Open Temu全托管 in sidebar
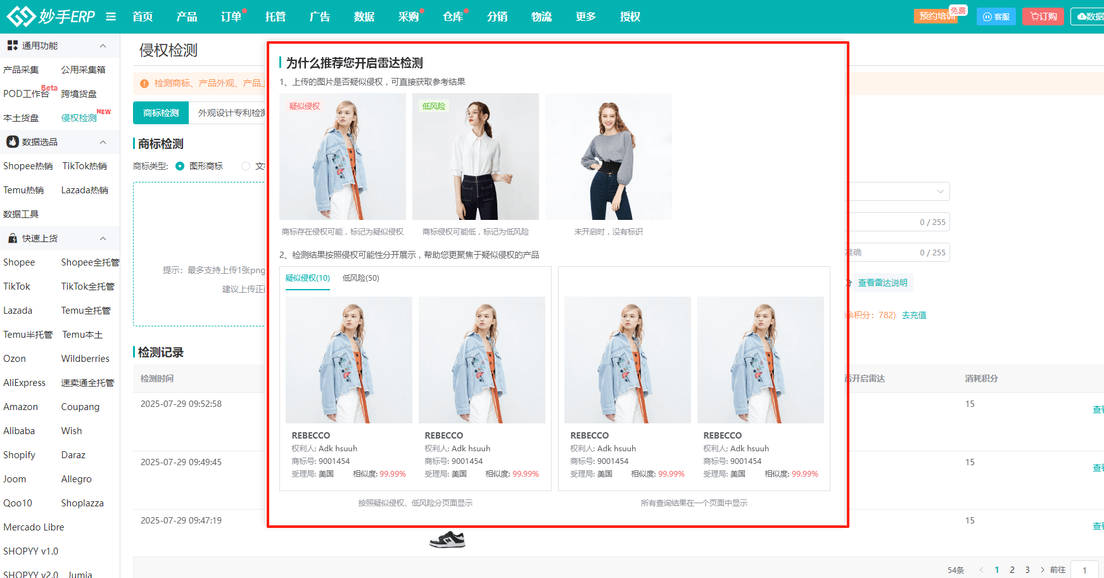Image resolution: width=1104 pixels, height=578 pixels. tap(86, 311)
